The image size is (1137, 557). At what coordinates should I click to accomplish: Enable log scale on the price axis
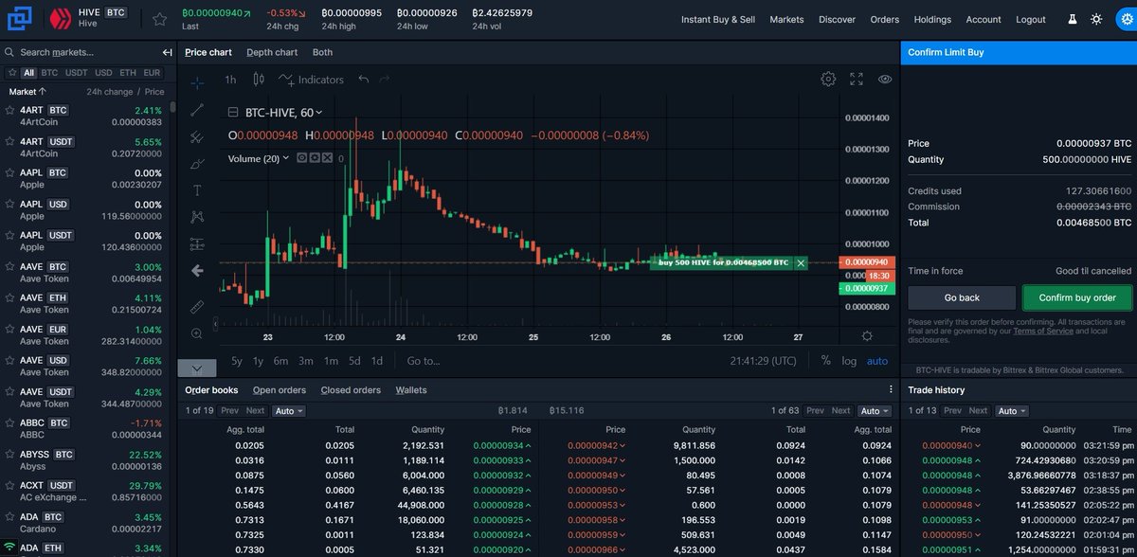pyautogui.click(x=849, y=360)
